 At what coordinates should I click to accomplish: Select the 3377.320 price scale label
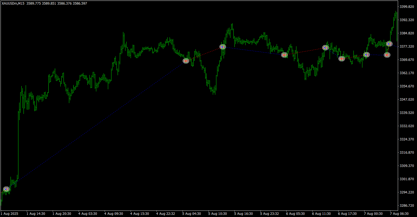coord(406,46)
